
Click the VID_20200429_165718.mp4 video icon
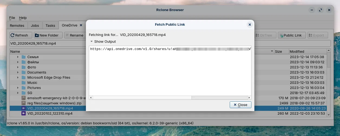click(x=24, y=108)
